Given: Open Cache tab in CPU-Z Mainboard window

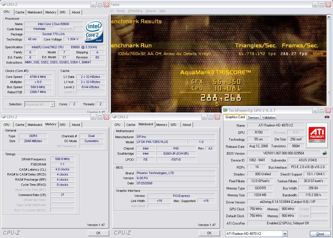Looking at the screenshot, I should click(x=131, y=125).
